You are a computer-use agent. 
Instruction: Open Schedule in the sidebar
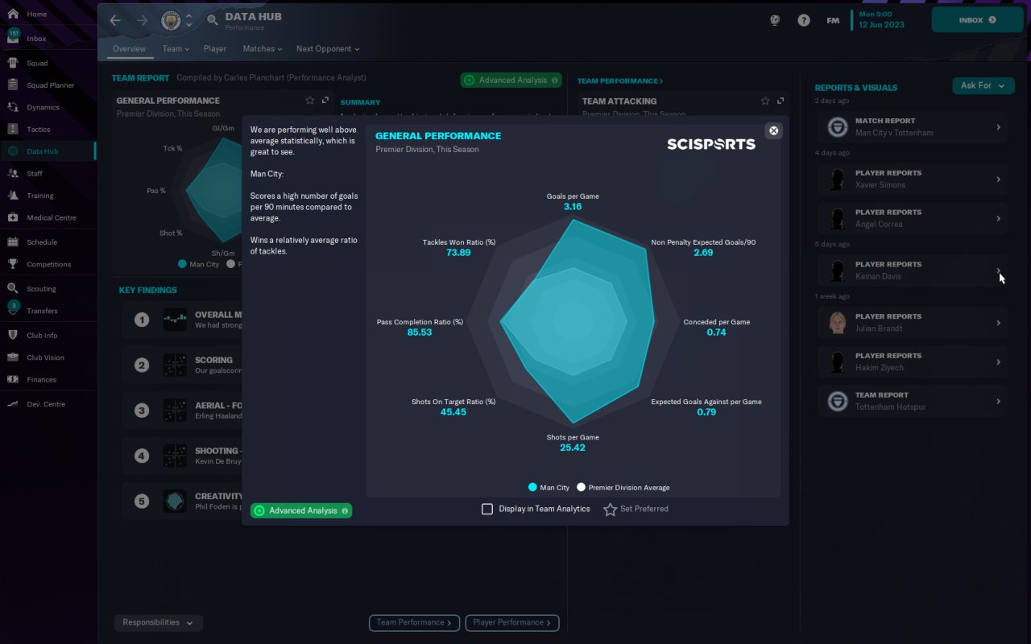48,242
